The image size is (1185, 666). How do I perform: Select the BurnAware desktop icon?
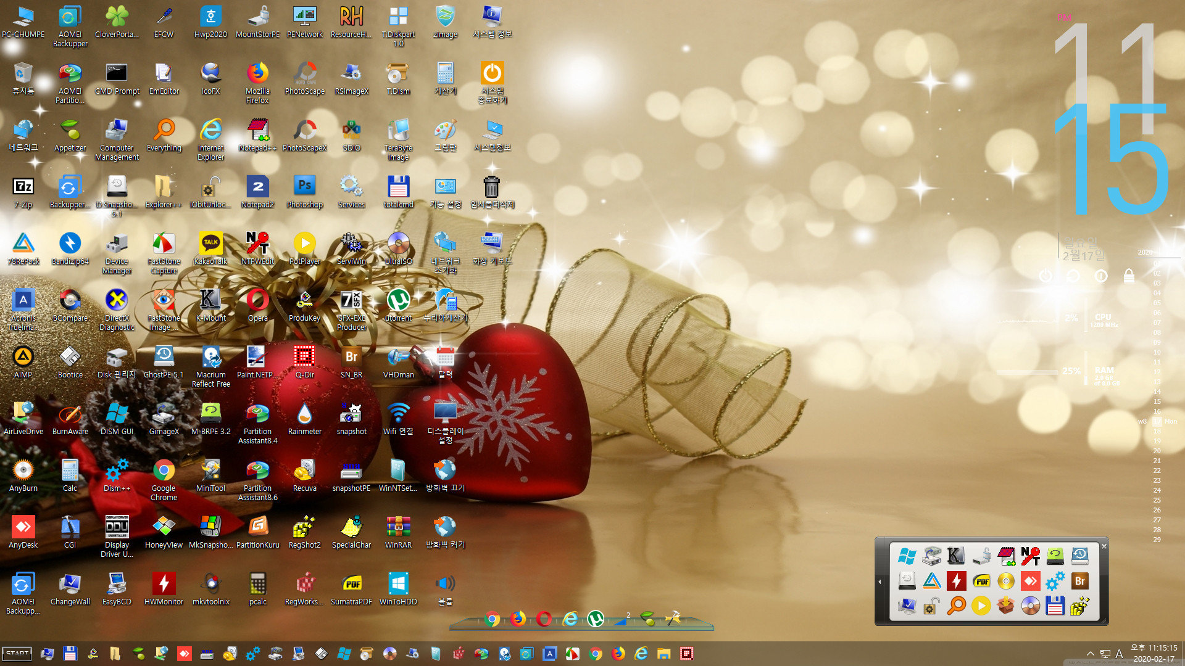coord(70,419)
